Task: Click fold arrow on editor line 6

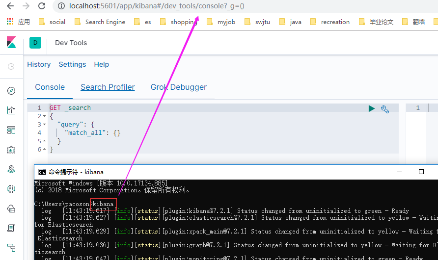Action: coord(44,150)
